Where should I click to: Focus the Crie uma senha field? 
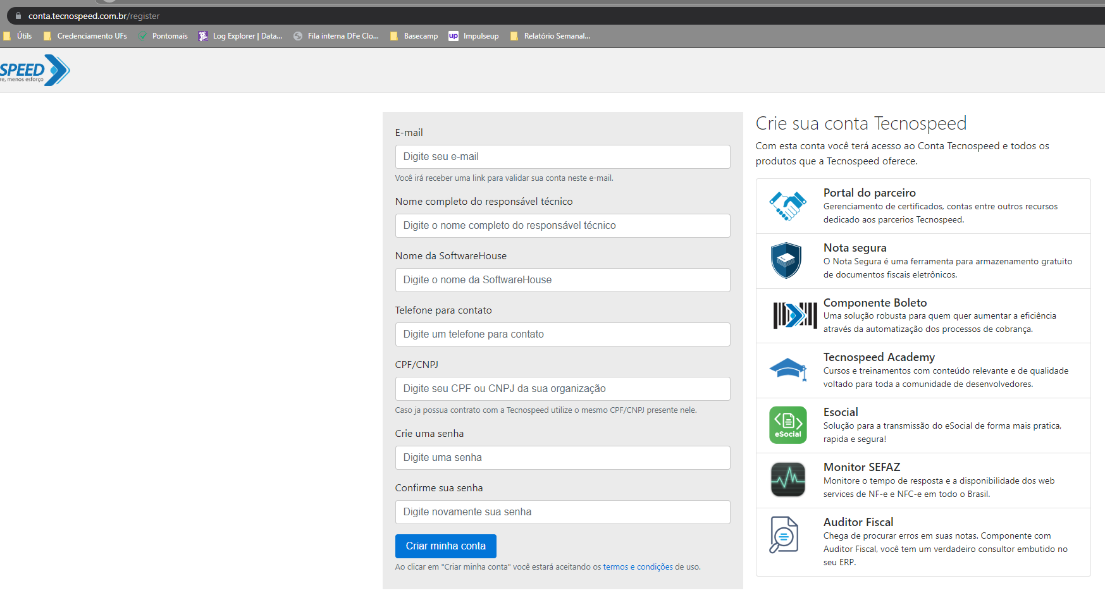(x=562, y=458)
